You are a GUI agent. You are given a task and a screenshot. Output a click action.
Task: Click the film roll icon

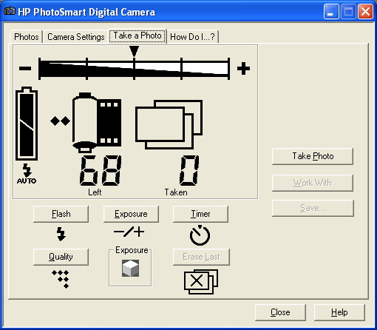coord(97,123)
